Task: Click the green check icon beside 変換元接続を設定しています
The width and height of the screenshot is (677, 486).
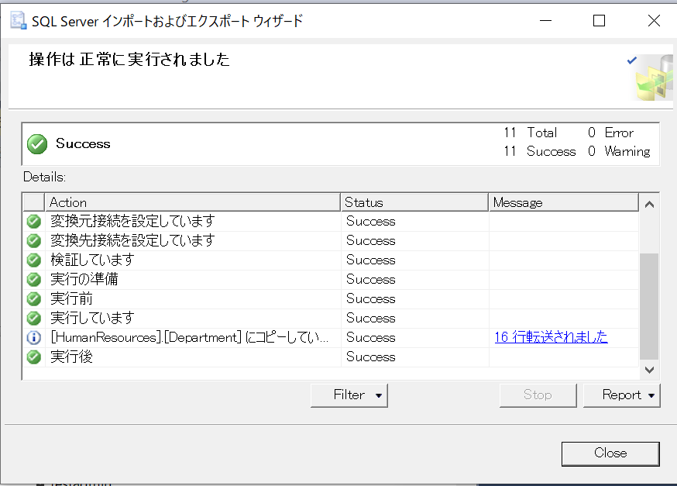Action: pos(33,221)
